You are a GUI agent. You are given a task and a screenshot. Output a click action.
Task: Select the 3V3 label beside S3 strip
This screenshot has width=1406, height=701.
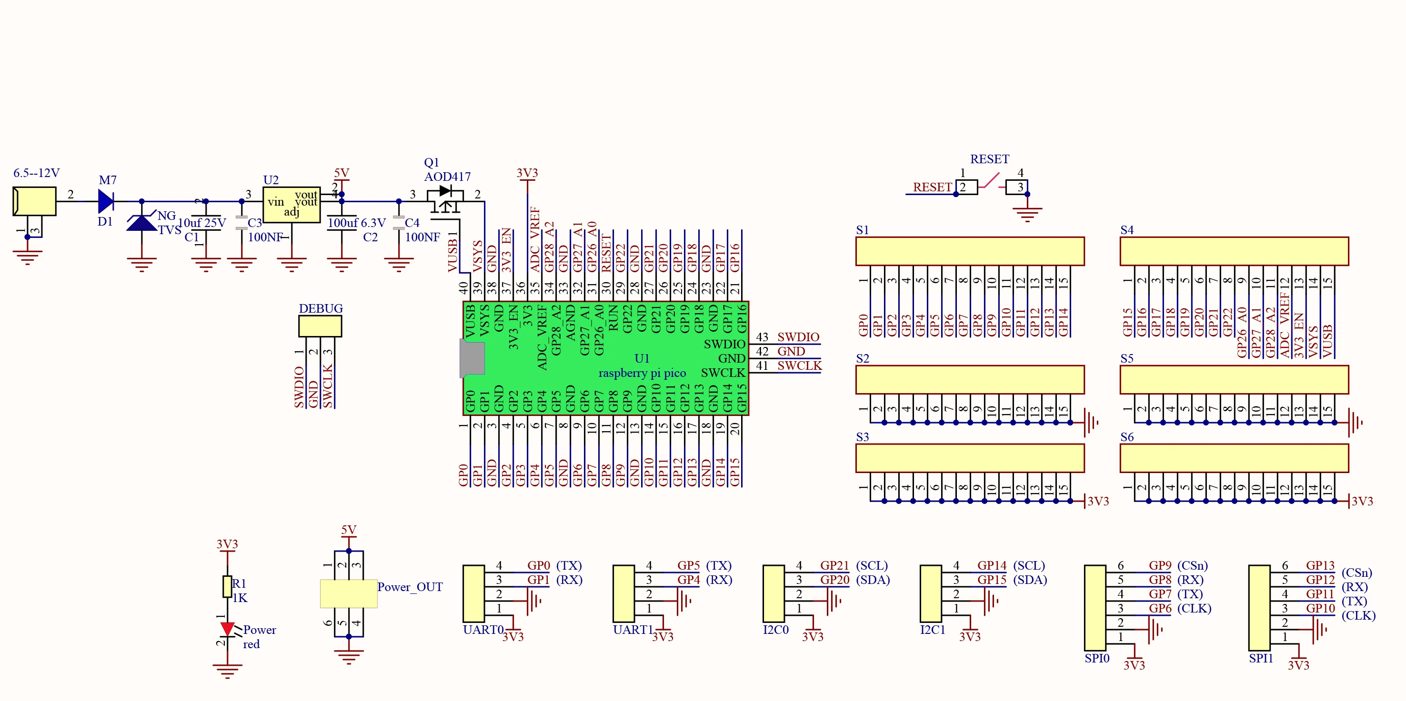1098,501
